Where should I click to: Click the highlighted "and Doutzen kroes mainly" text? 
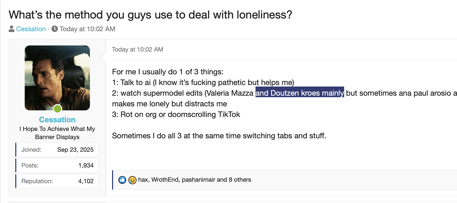[x=300, y=93]
